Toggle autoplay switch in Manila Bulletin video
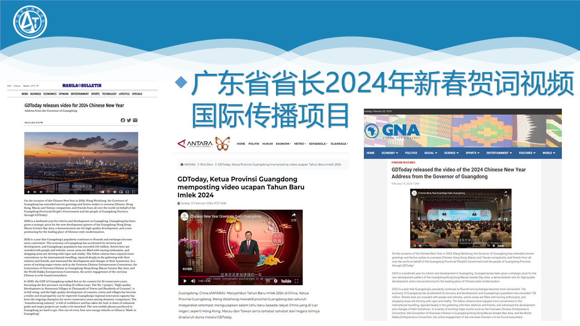Screen dimensions: 580x326 [x=102, y=192]
